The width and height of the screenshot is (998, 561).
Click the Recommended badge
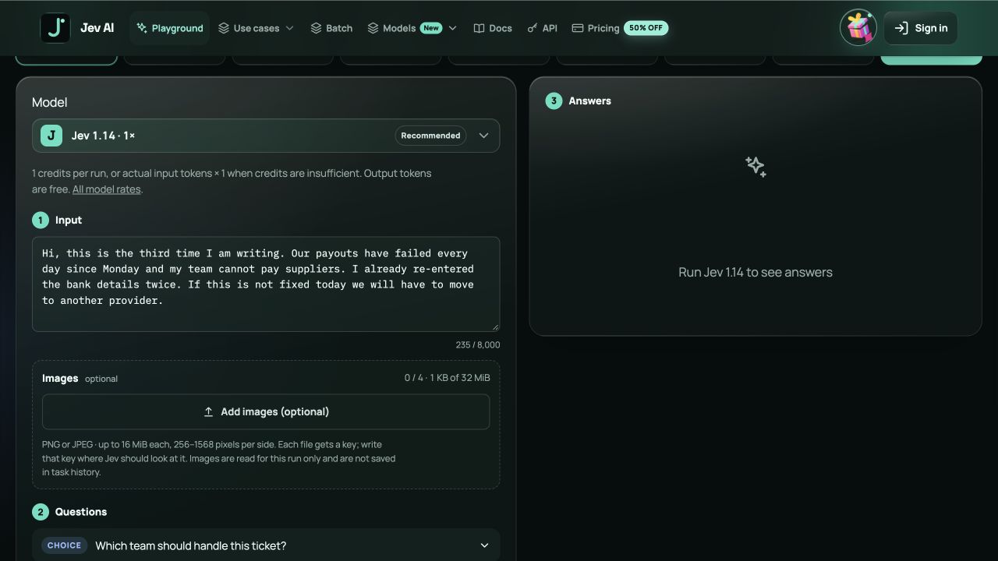(430, 136)
